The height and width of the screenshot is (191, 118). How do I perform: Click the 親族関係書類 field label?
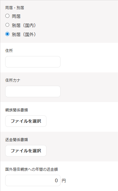17,110
